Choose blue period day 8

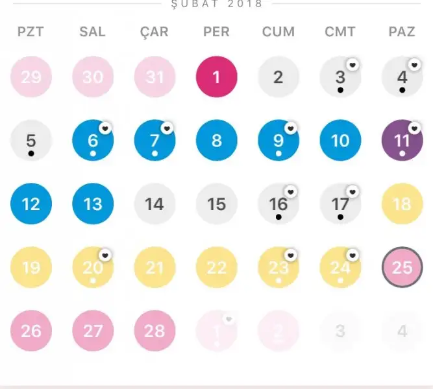pos(216,141)
